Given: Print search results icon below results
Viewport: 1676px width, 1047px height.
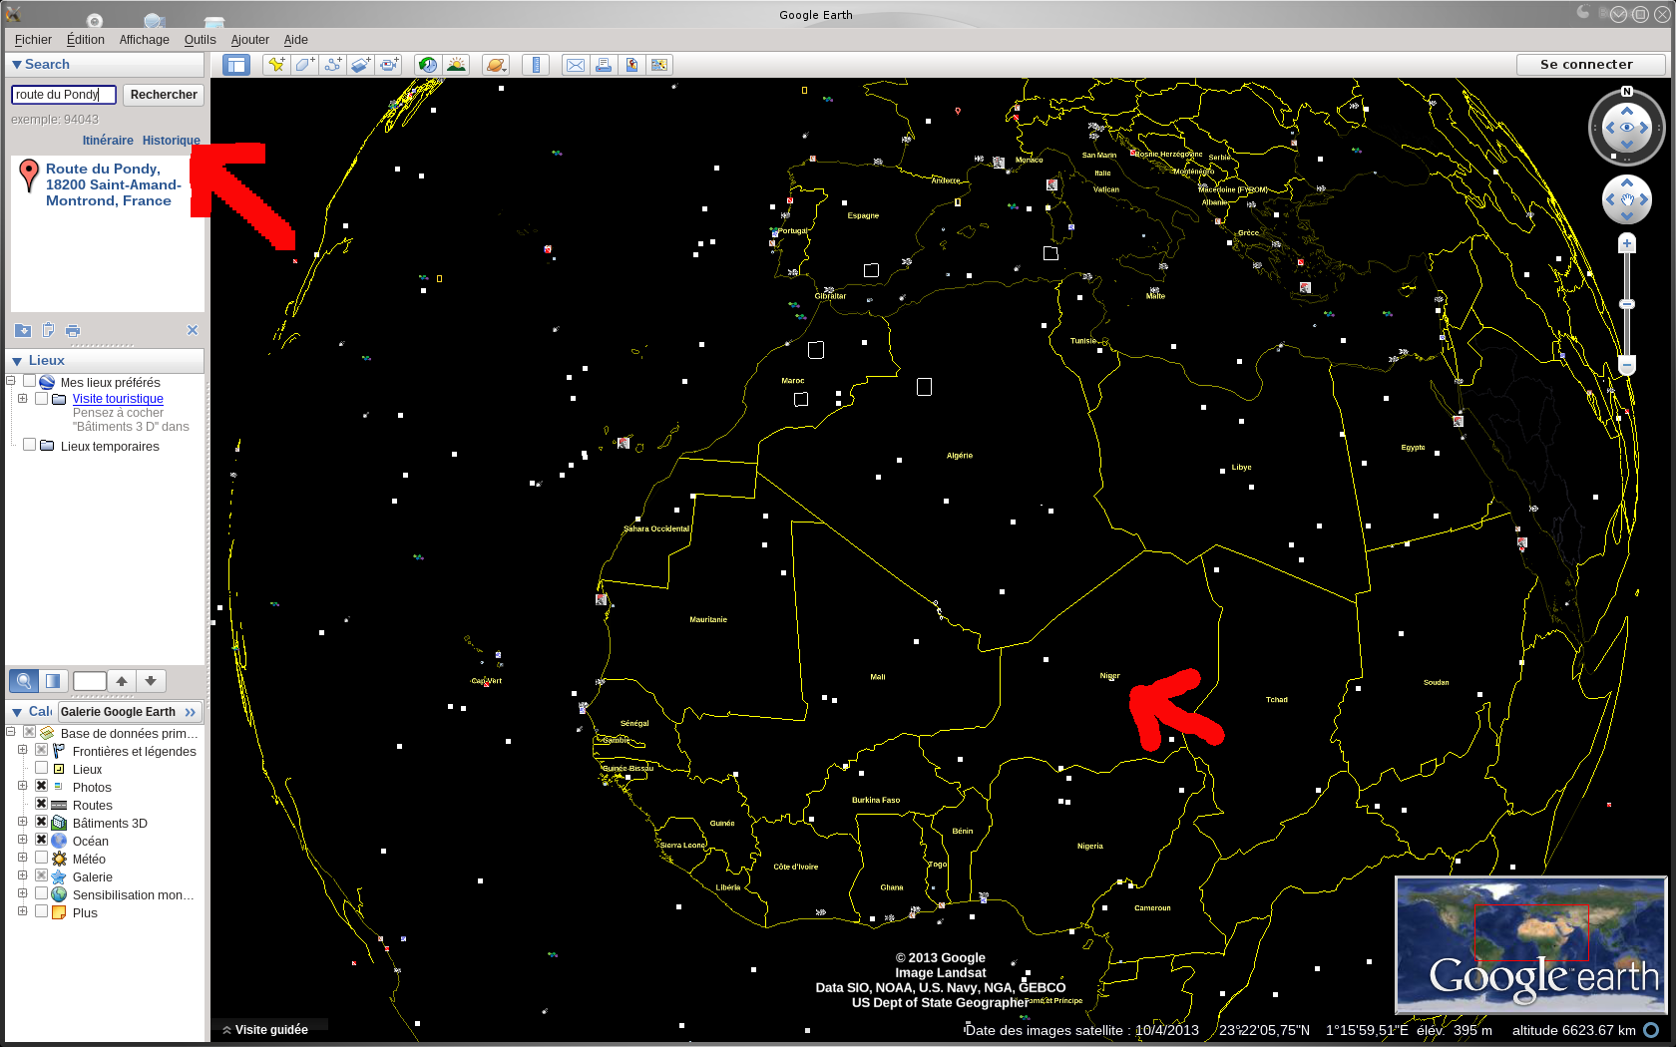Looking at the screenshot, I should [73, 330].
